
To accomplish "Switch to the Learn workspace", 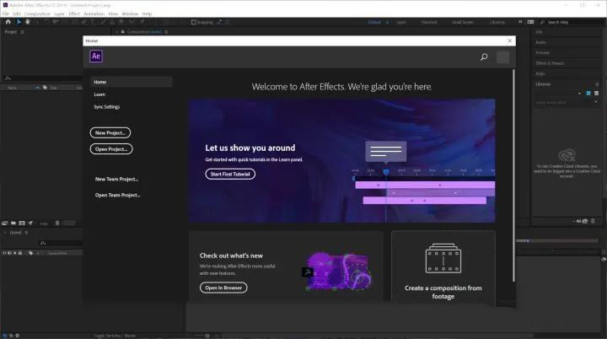I will coord(401,22).
